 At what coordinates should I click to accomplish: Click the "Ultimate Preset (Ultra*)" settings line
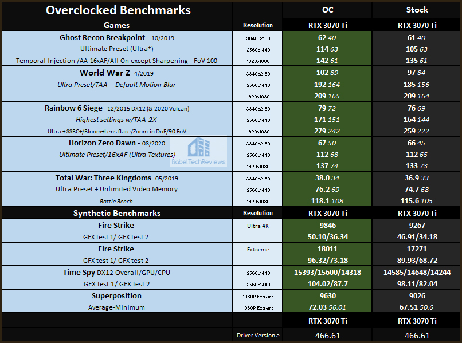click(x=117, y=49)
